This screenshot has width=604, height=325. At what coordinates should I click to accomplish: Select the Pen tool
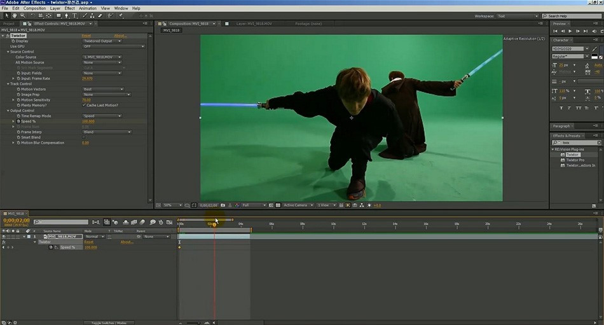(67, 16)
